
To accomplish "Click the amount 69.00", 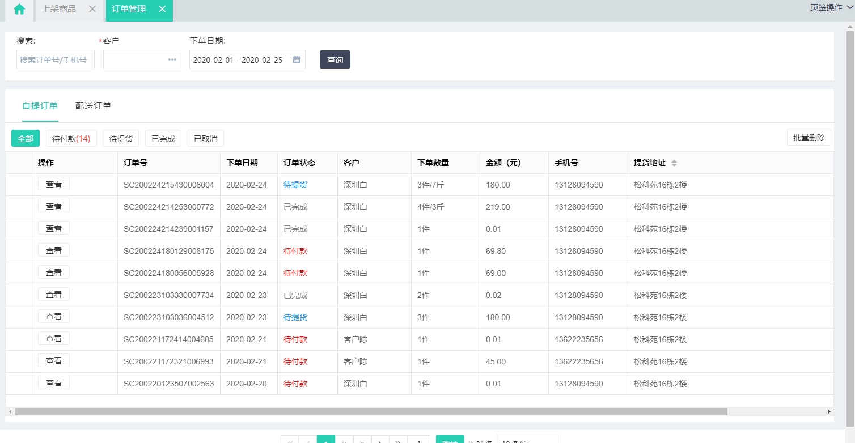I will point(496,273).
